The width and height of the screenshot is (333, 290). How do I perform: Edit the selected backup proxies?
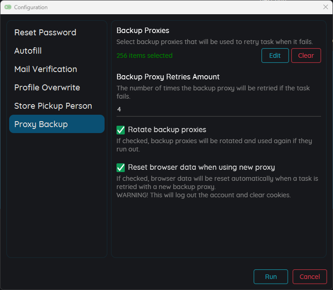[x=275, y=56]
